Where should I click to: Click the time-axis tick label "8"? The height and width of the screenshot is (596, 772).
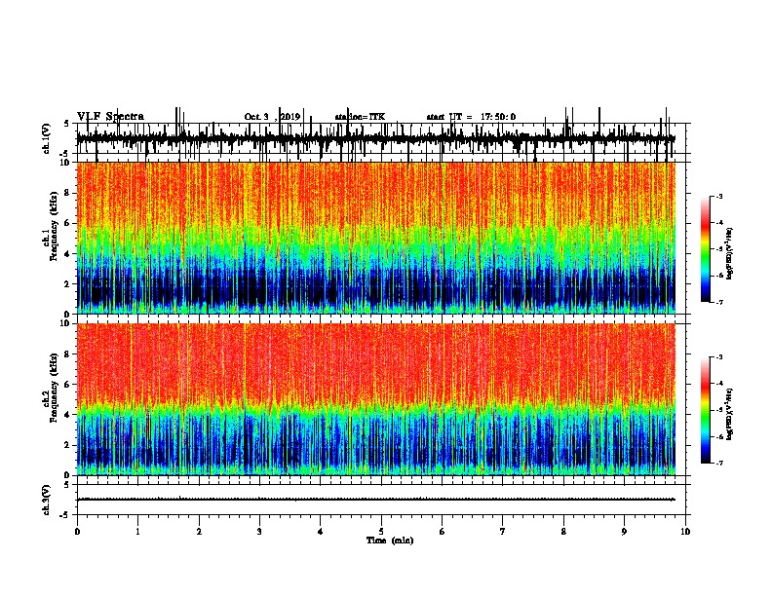pyautogui.click(x=563, y=532)
